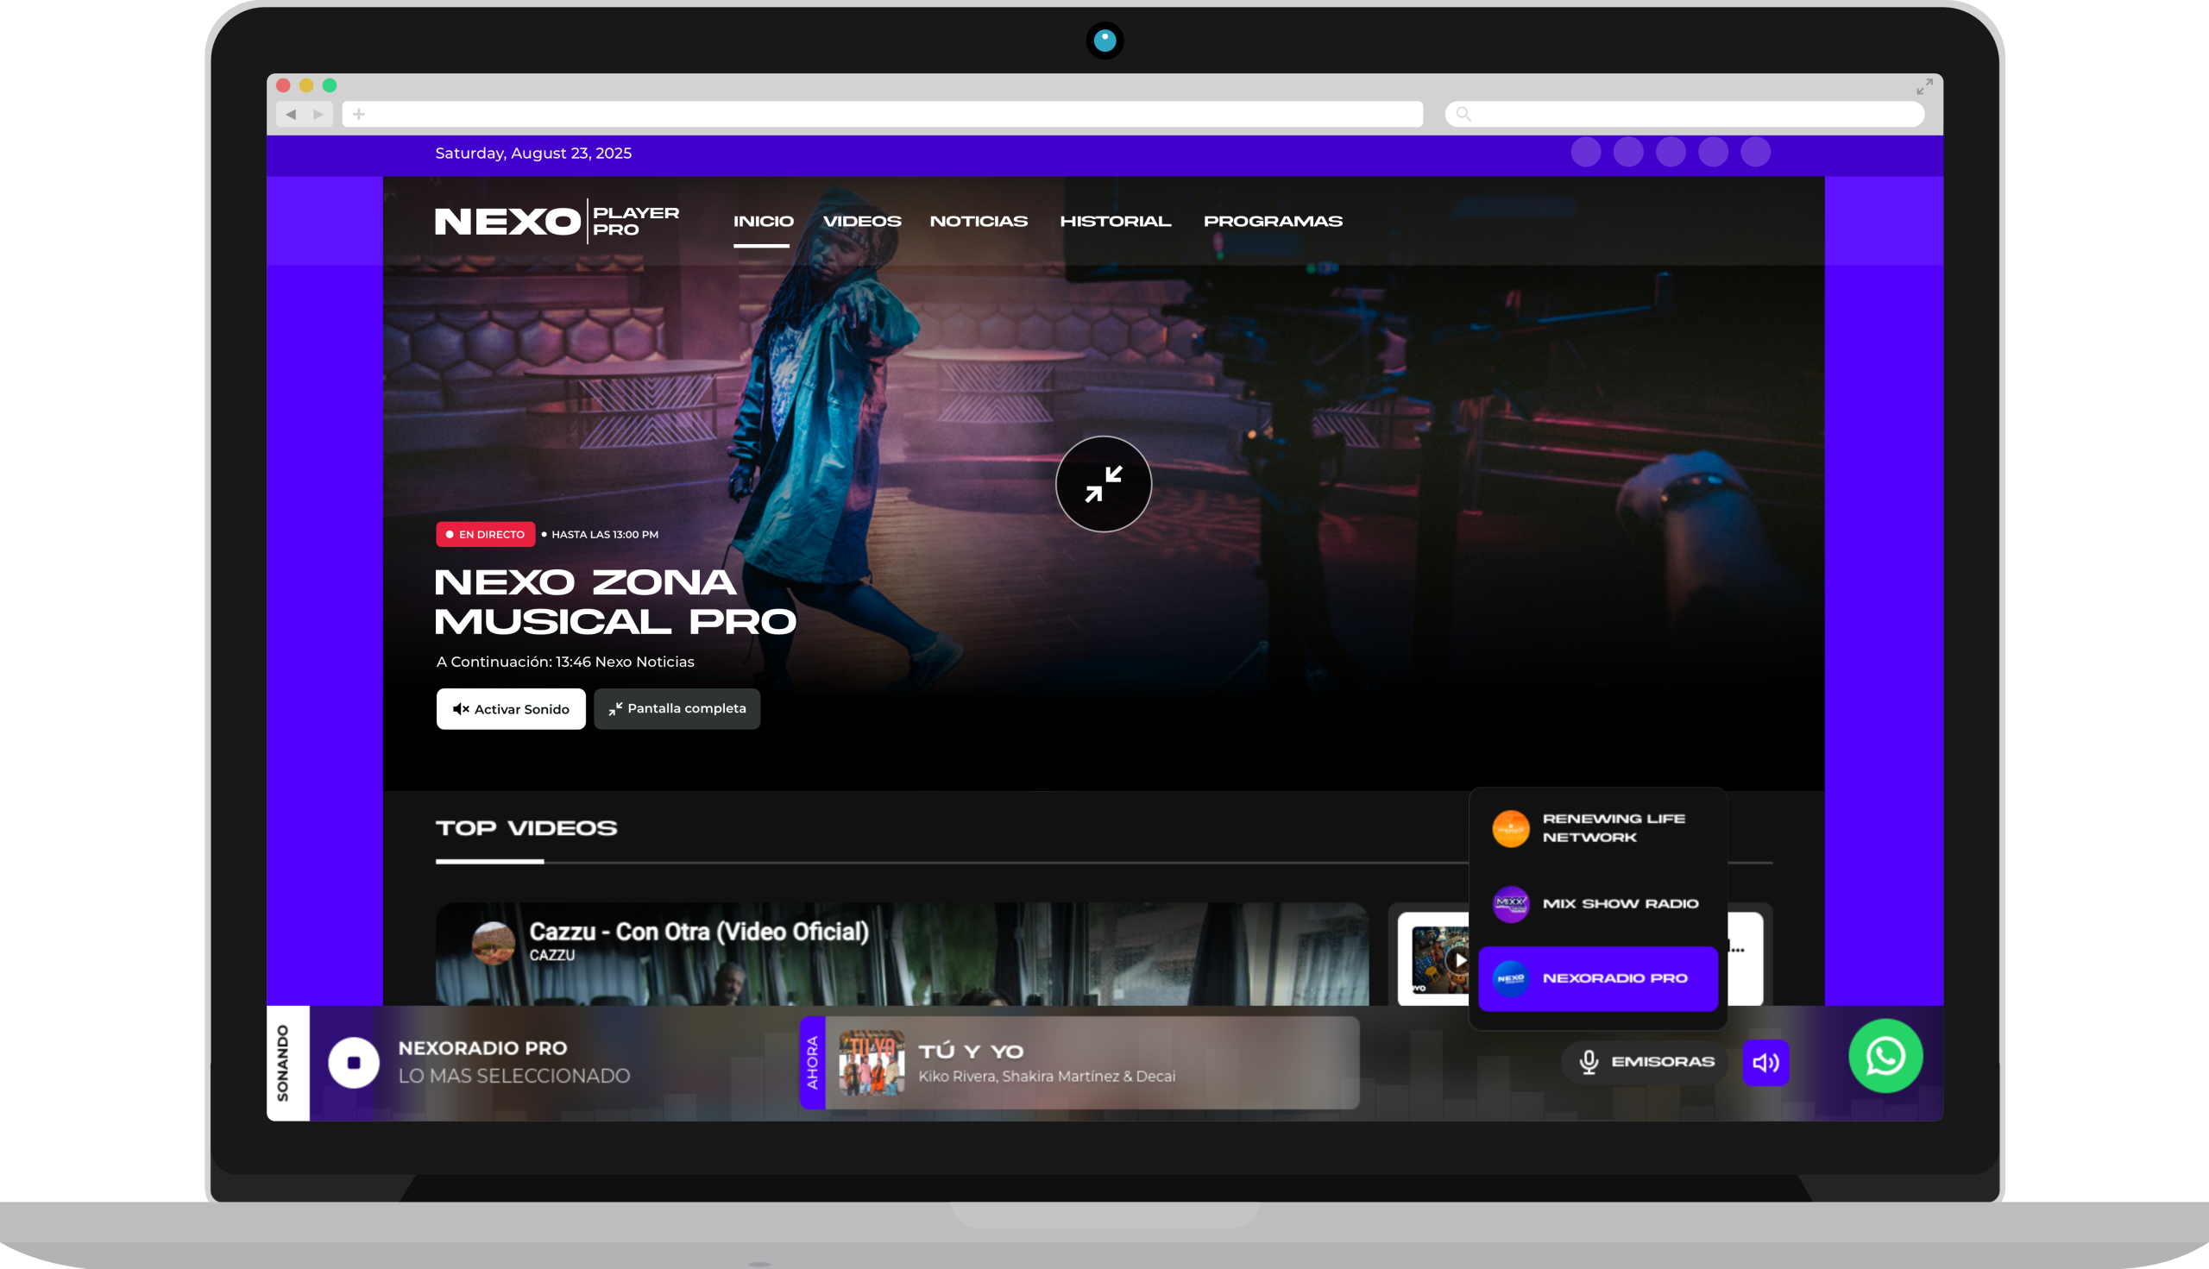2209x1269 pixels.
Task: Click the Activar Sonido button
Action: pyautogui.click(x=511, y=709)
